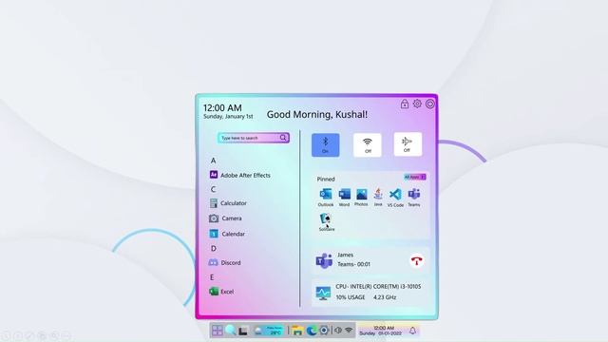608x342 pixels.
Task: Click the Type here to search box
Action: pyautogui.click(x=254, y=138)
